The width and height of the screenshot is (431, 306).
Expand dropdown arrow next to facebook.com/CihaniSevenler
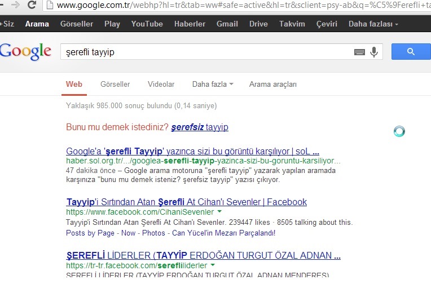pos(219,211)
